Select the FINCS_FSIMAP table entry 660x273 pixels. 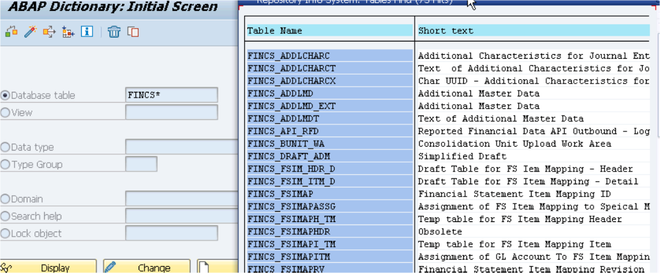[x=329, y=194]
